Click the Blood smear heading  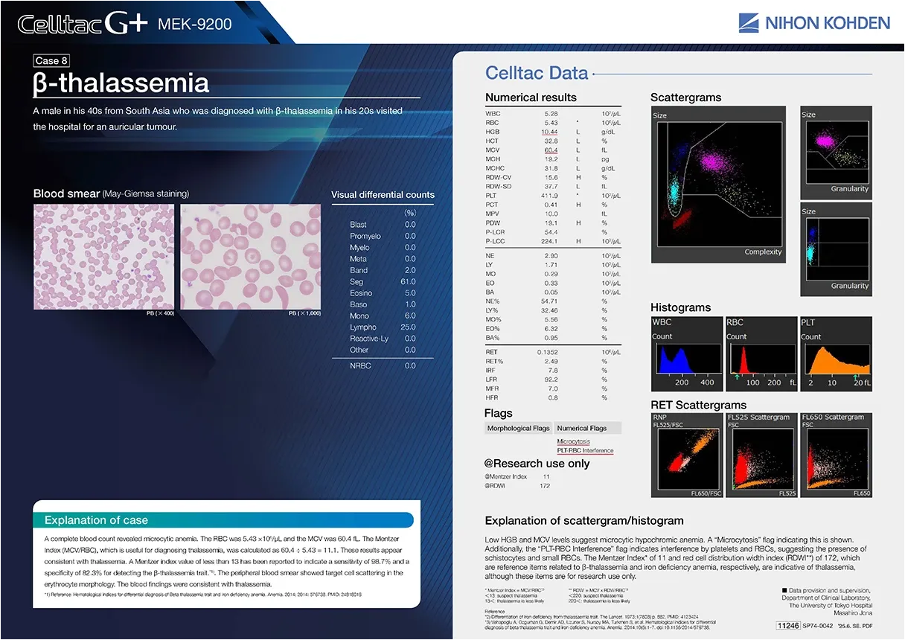[66, 193]
